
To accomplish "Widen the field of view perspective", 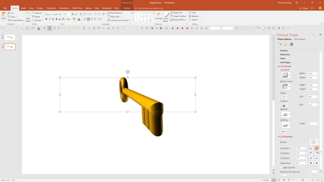I will pos(317,163).
